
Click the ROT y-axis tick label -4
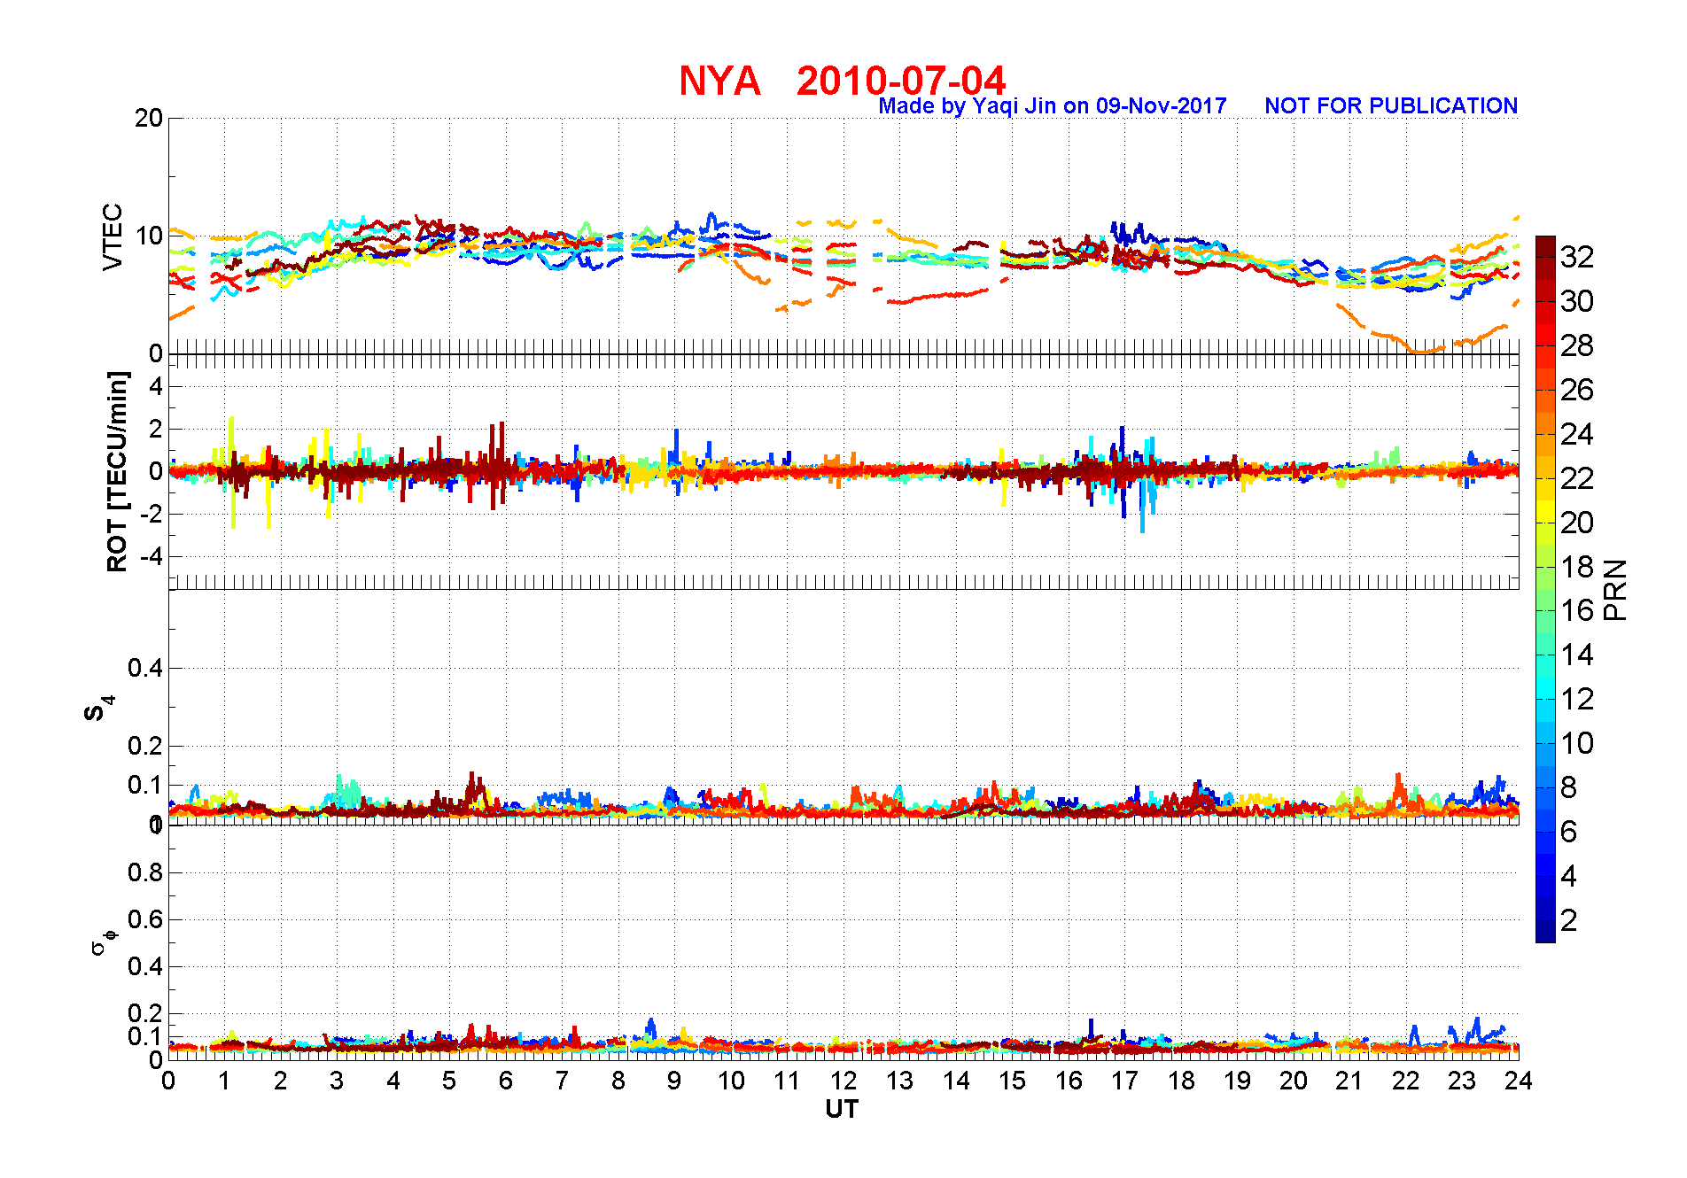(x=152, y=556)
